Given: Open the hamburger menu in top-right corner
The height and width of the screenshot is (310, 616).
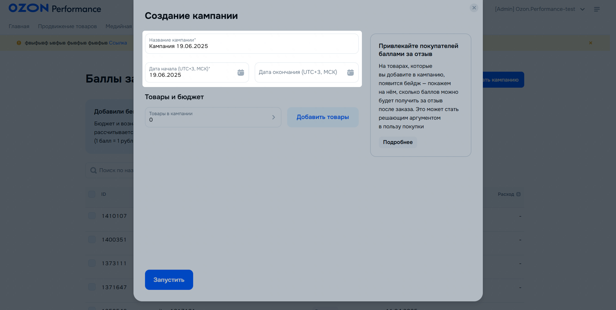Looking at the screenshot, I should (x=597, y=9).
